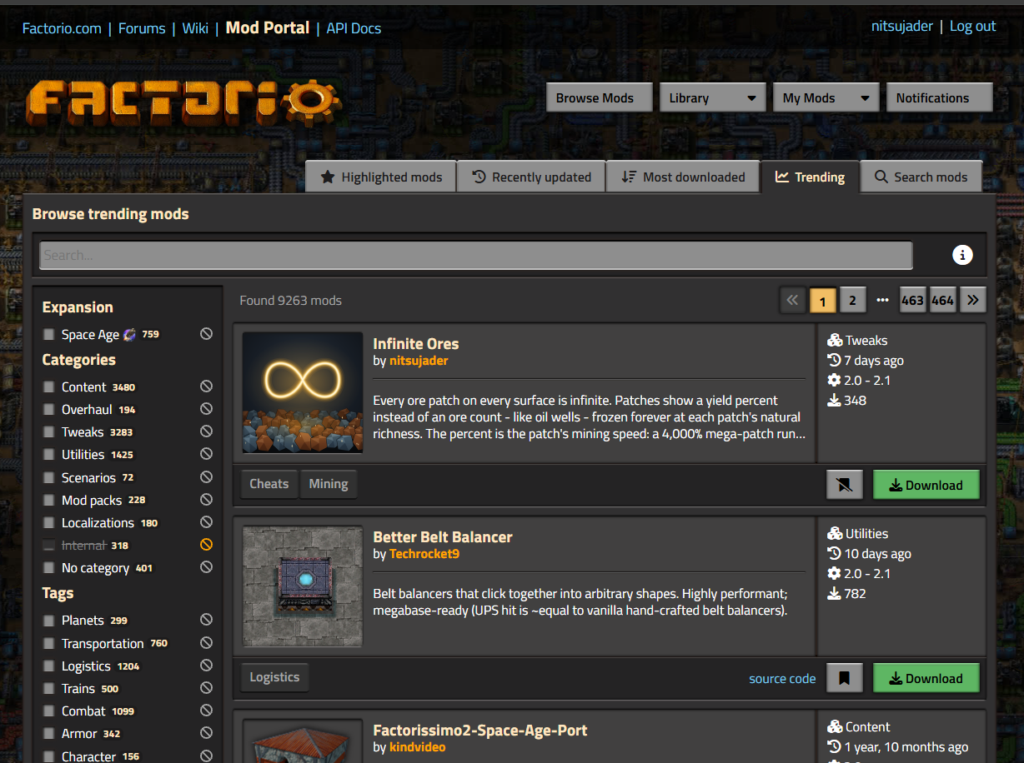Screen dimensions: 1024x763
Task: Exclude the Armor tag via its ban icon
Action: (206, 733)
